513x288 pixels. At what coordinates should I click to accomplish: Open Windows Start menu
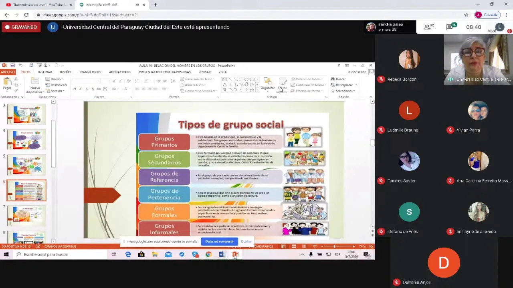6,254
